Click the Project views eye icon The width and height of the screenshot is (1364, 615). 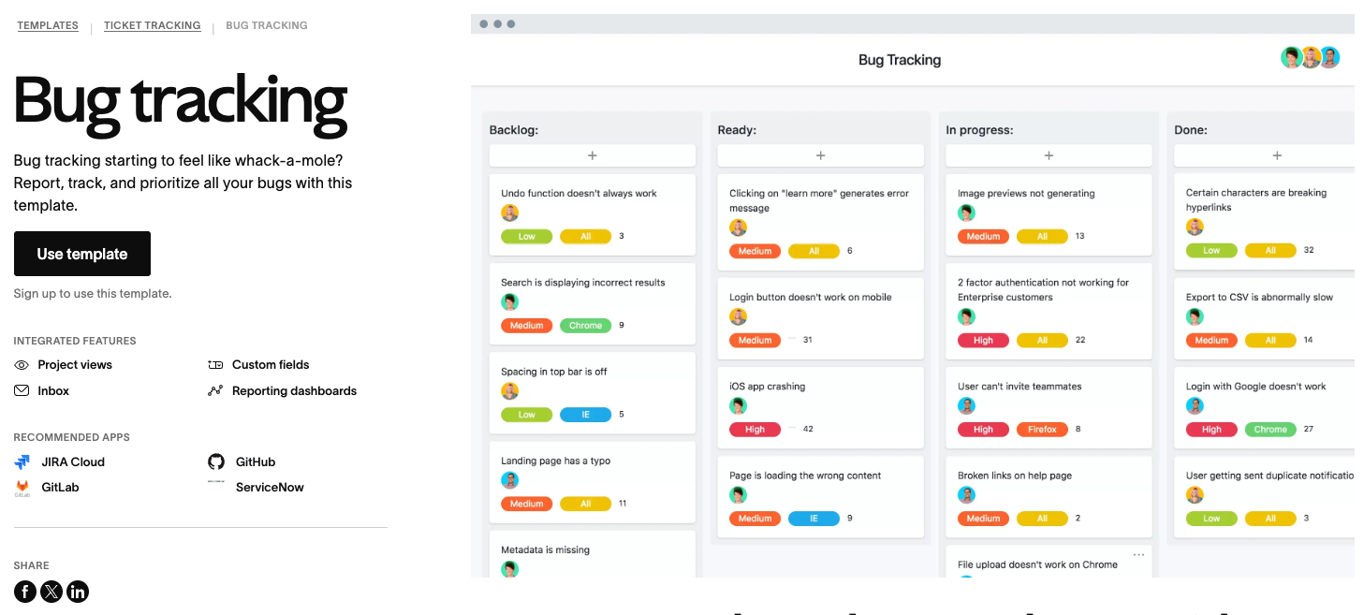20,364
